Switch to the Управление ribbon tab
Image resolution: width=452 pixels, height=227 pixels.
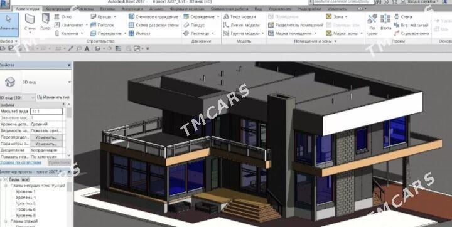279,9
